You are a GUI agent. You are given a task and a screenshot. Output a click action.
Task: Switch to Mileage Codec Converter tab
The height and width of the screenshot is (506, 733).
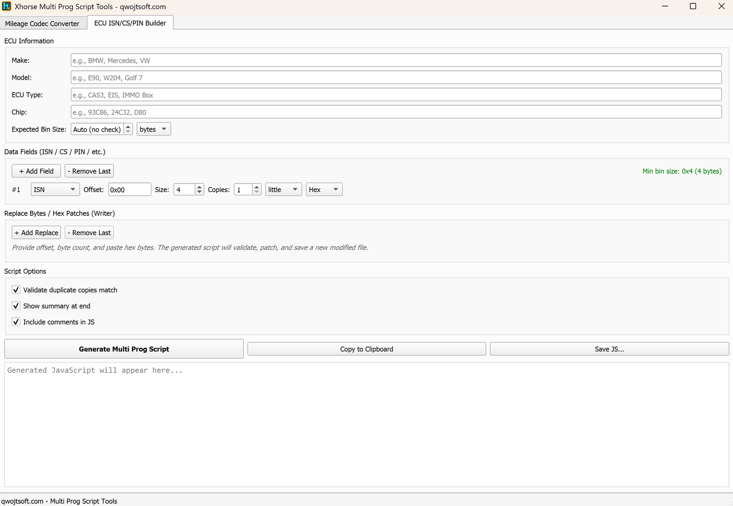pyautogui.click(x=42, y=23)
